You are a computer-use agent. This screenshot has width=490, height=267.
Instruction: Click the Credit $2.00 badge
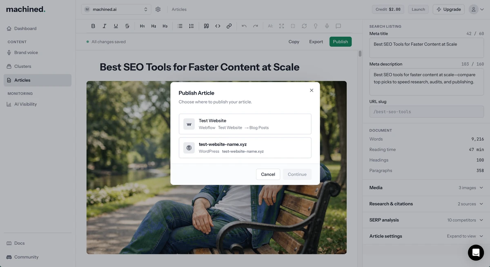click(388, 9)
